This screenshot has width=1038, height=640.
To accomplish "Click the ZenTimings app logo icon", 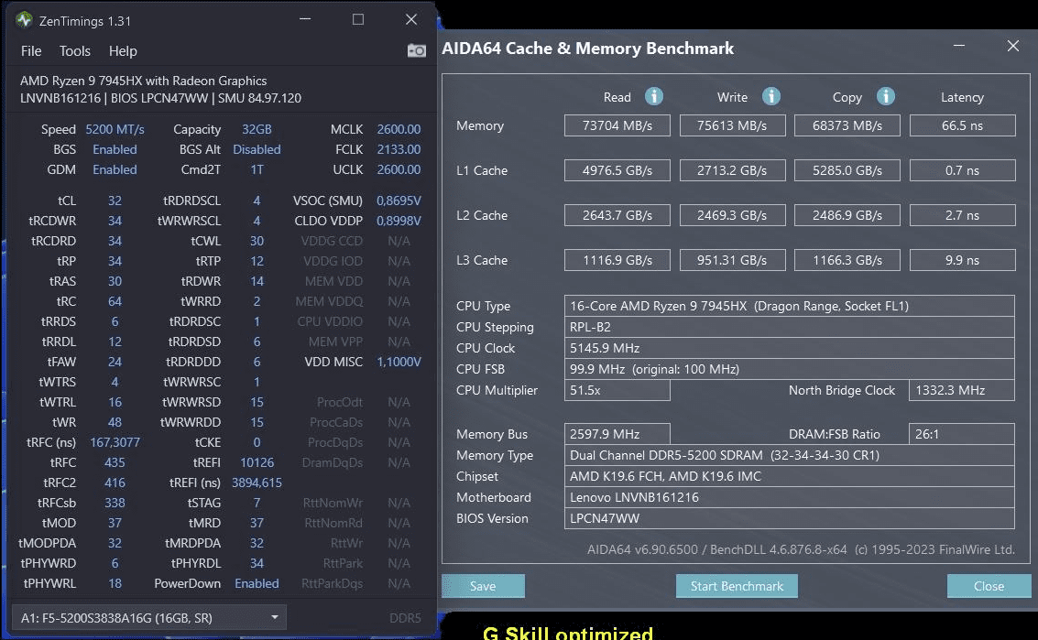I will point(24,19).
